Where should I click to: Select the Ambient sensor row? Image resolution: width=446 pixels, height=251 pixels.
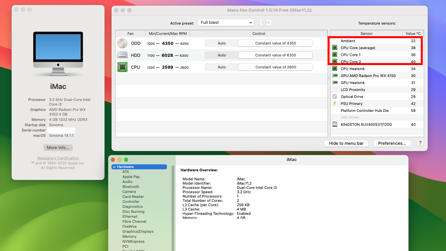coord(377,41)
